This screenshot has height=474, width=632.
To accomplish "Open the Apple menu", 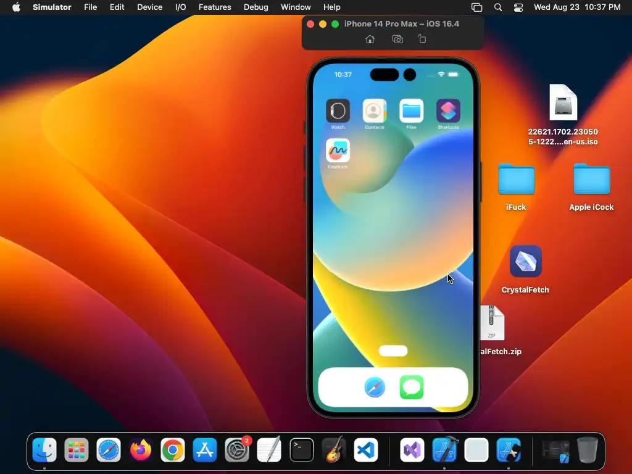I will click(x=16, y=7).
